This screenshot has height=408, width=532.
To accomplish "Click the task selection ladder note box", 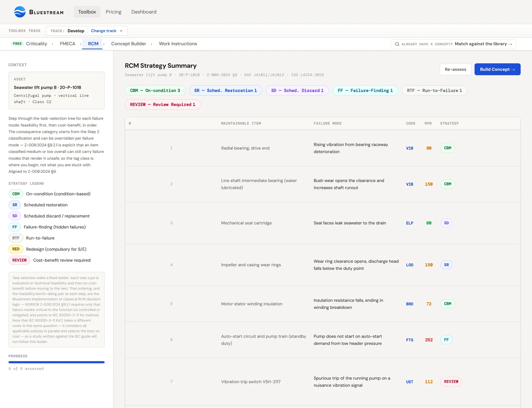I will [x=56, y=310].
